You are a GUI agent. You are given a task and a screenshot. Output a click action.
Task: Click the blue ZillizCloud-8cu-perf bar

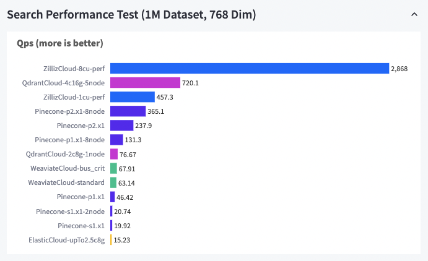[x=249, y=68]
